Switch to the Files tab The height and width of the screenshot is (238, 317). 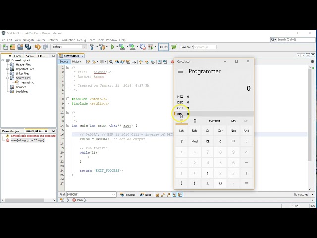(x=17, y=56)
